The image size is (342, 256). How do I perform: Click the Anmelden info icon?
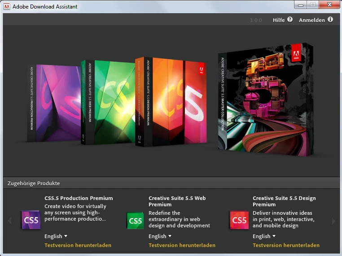[x=330, y=20]
